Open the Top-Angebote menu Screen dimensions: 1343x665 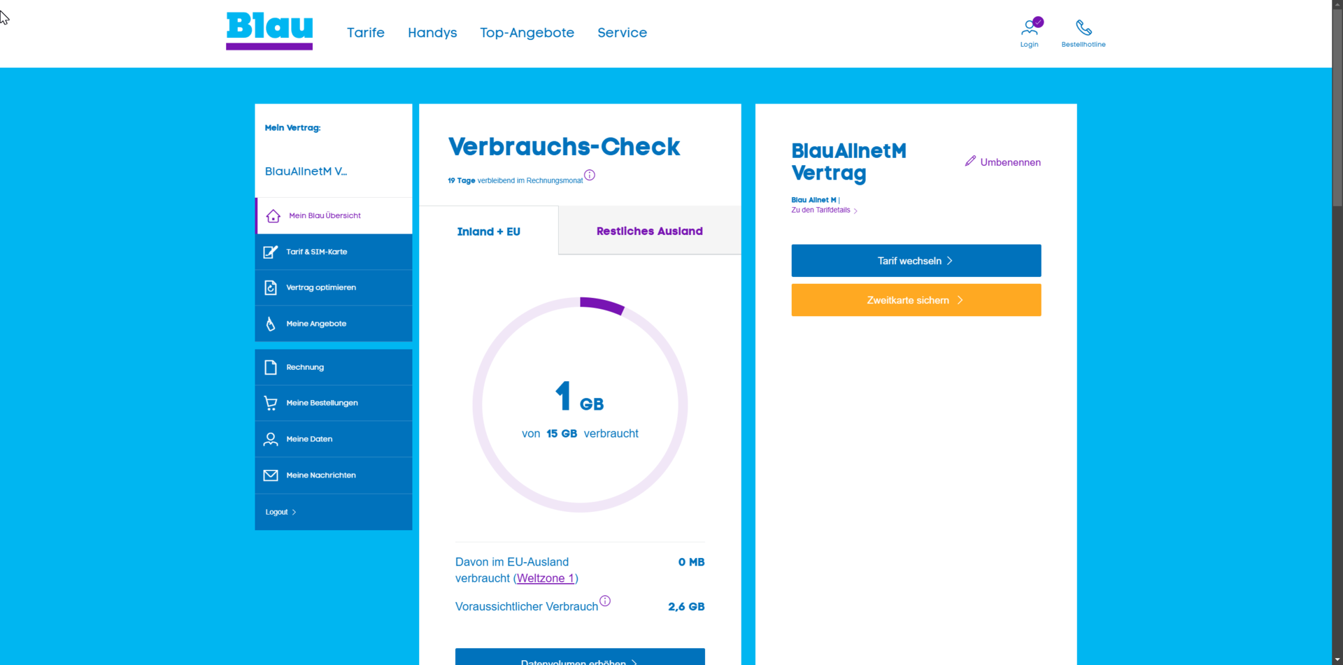[527, 33]
